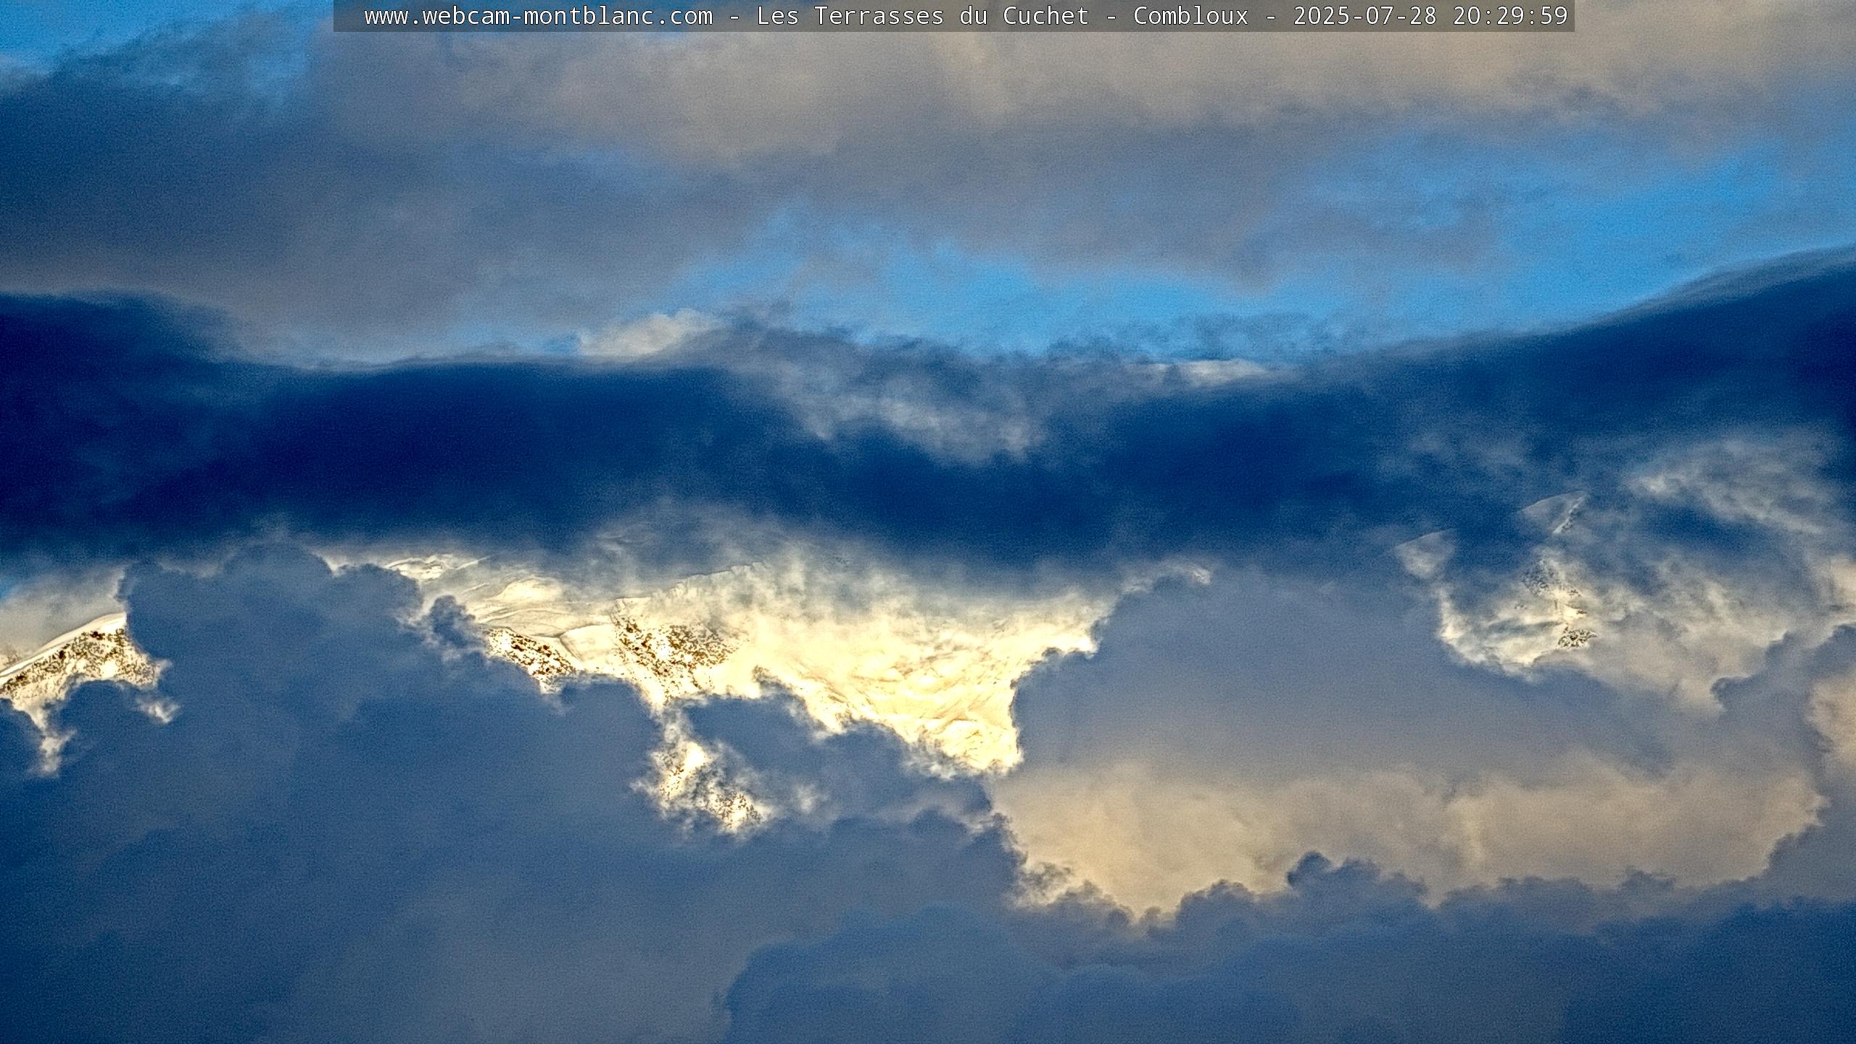Click the 2025-07-28 date stamp
The height and width of the screenshot is (1044, 1856).
(x=1365, y=16)
